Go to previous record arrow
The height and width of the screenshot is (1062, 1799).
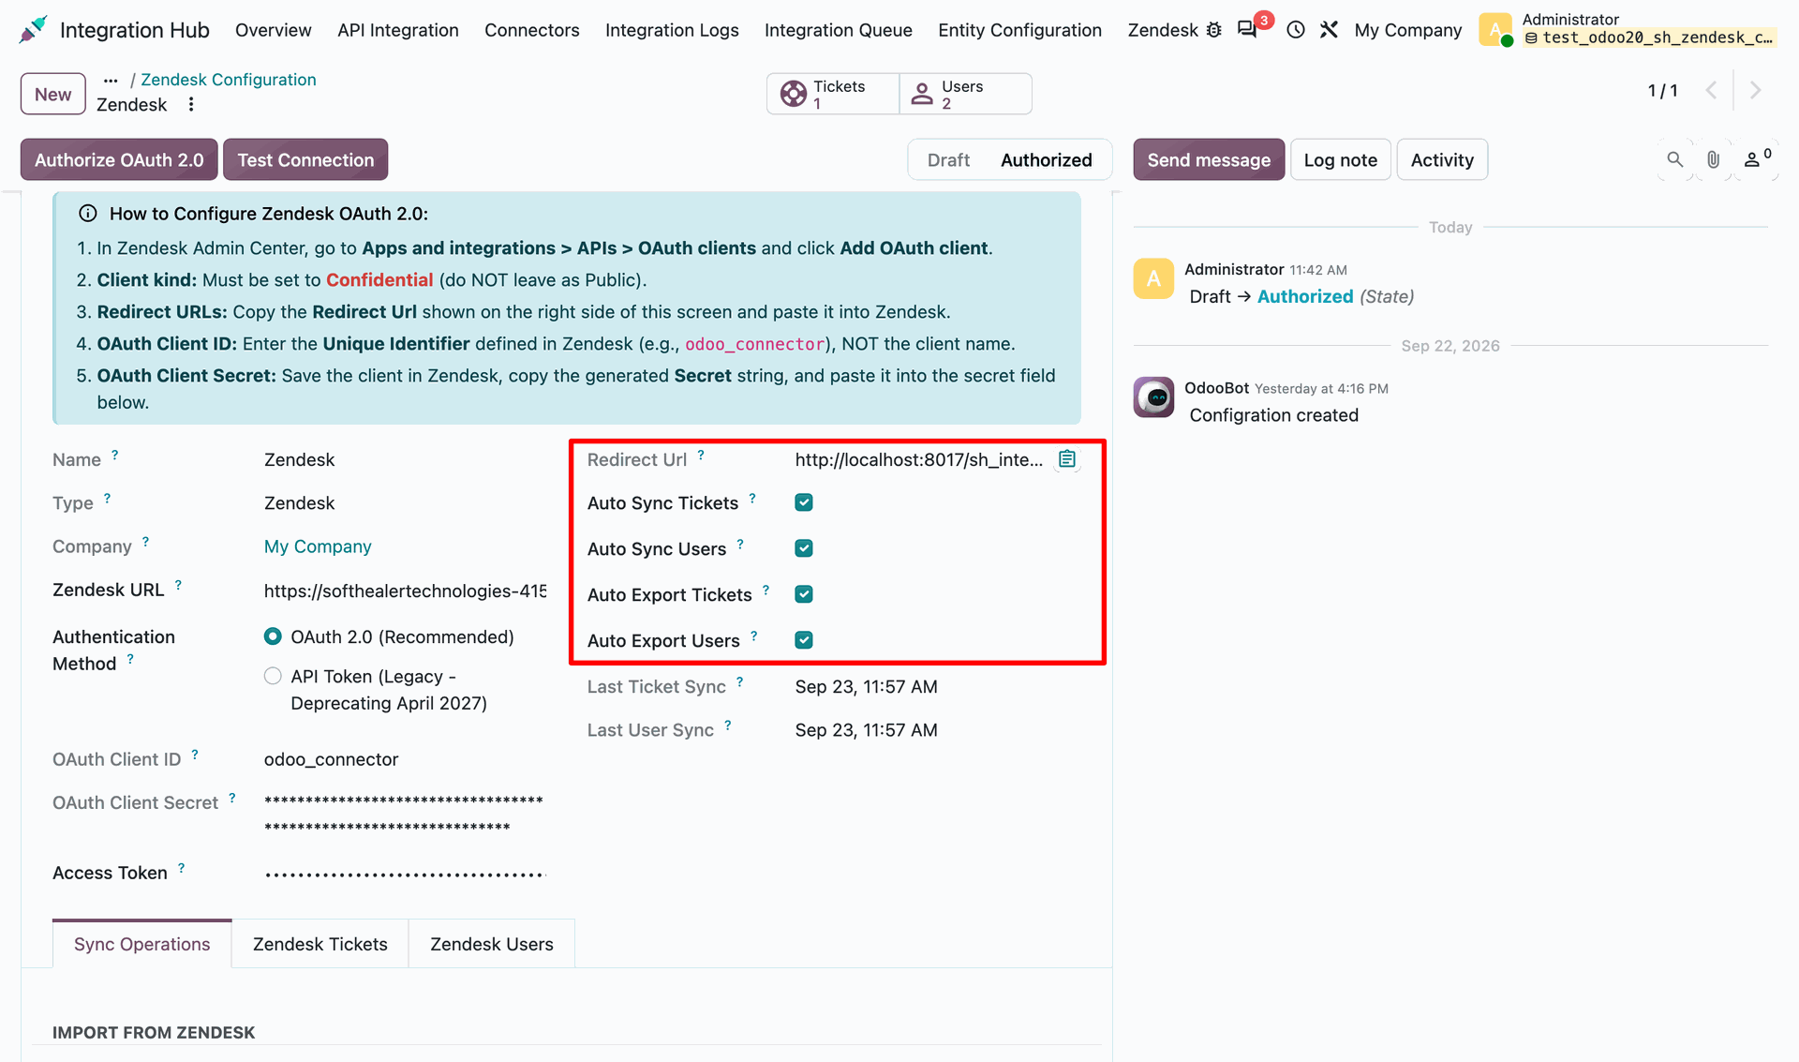click(x=1711, y=91)
